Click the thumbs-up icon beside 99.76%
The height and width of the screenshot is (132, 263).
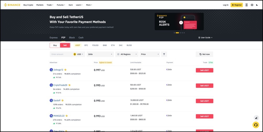tap(54, 77)
